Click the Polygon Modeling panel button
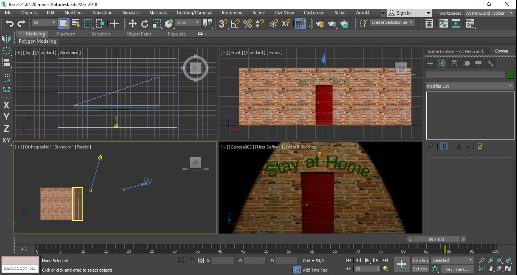 click(37, 41)
